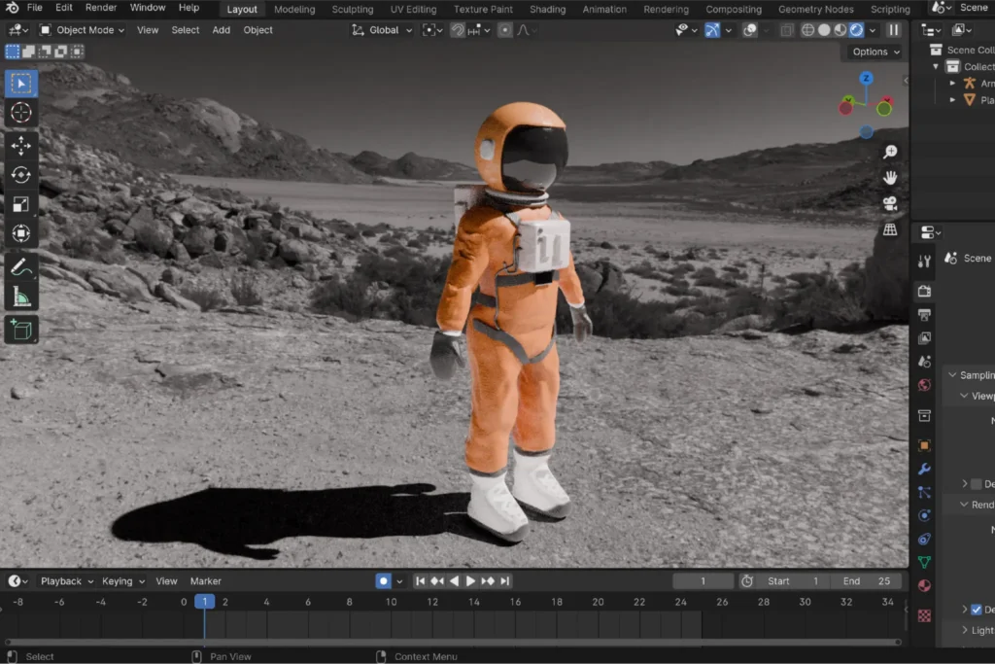Choose the Scale tool
Viewport: 995px width, 664px height.
(20, 204)
